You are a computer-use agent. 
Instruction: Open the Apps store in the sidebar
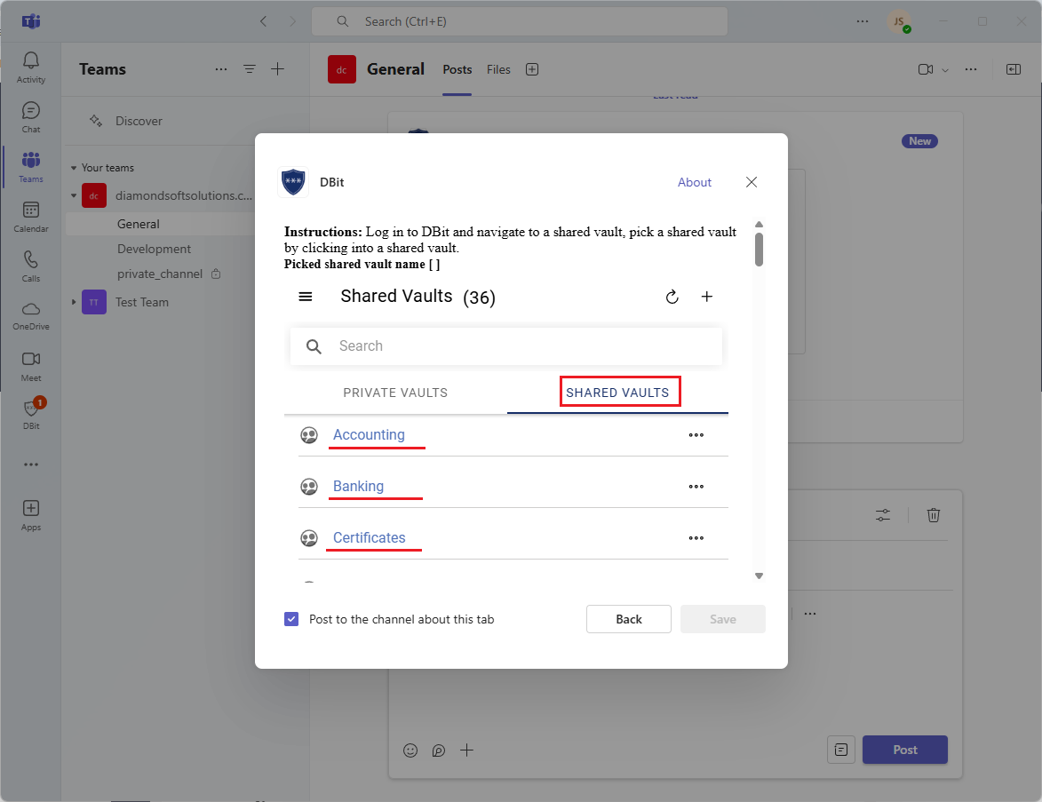30,516
